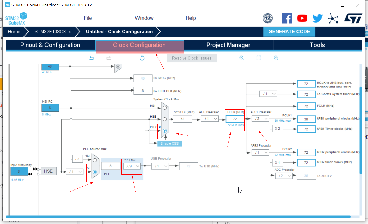Click the APB1 Timer clocks 72 field
368x224 pixels.
point(306,129)
